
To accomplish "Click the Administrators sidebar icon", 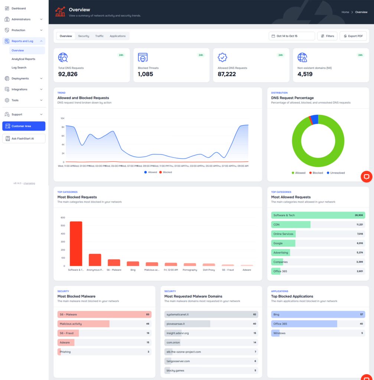I will (x=7, y=19).
